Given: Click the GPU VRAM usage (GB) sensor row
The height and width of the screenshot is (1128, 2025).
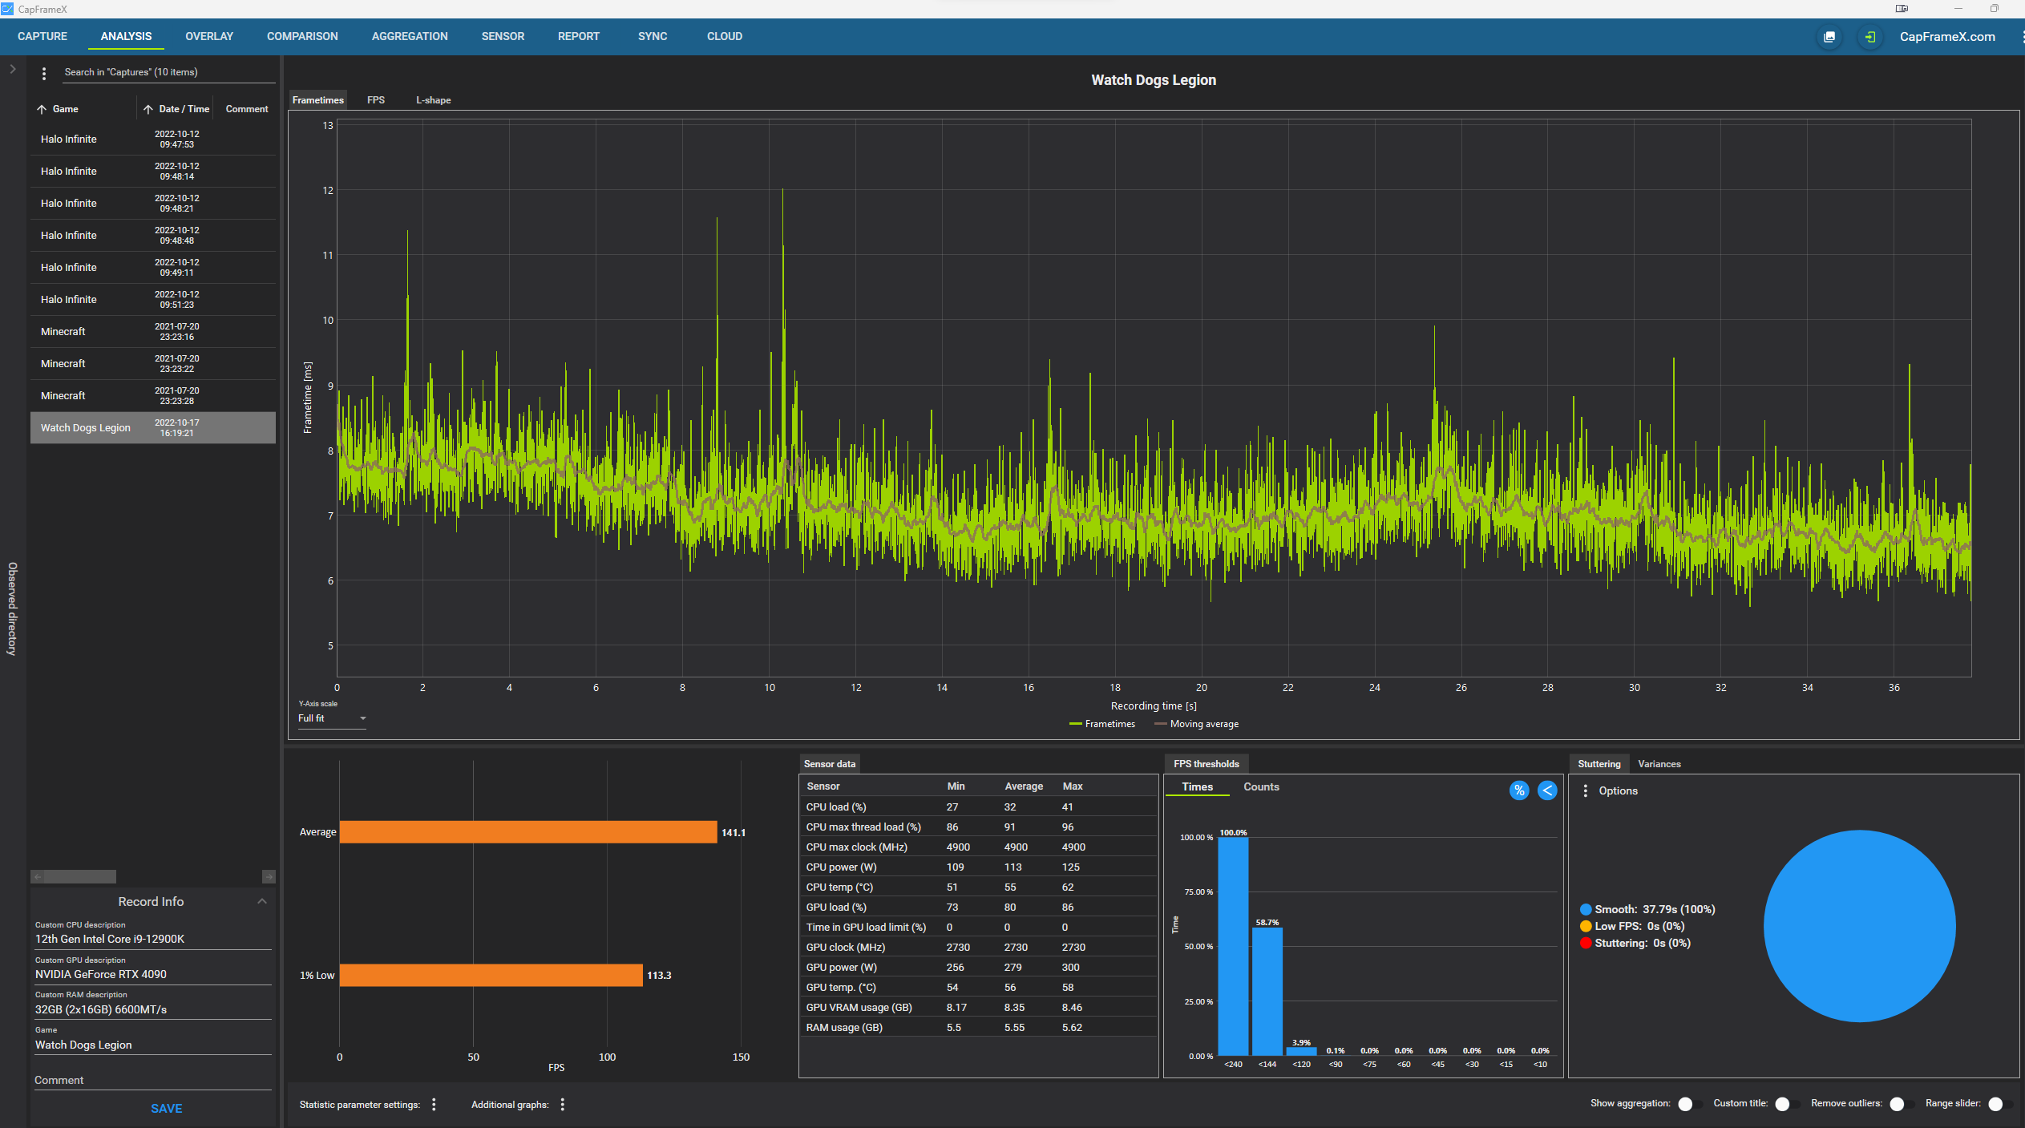Looking at the screenshot, I should pos(978,1007).
